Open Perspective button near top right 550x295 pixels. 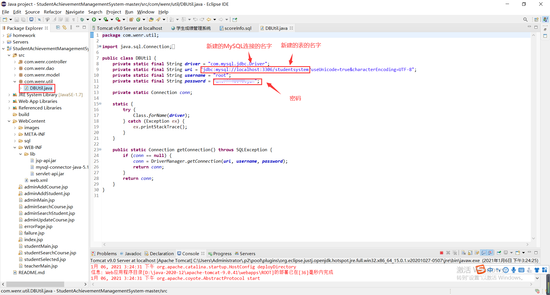pos(536,19)
